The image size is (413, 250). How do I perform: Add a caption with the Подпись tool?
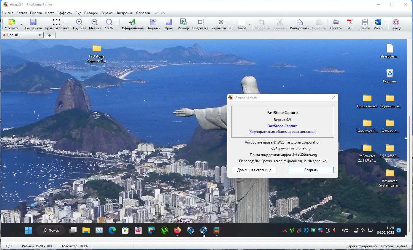click(153, 22)
